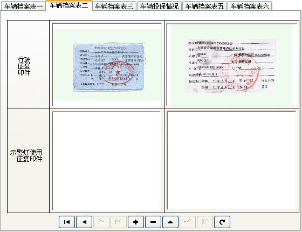The height and width of the screenshot is (232, 302).
Task: Switch to 车辆档案表一 tab
Action: [23, 6]
